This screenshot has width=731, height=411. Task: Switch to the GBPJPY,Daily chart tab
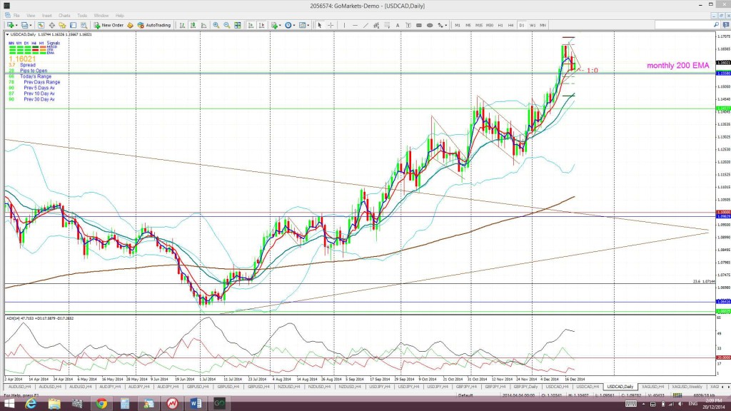(x=526, y=387)
